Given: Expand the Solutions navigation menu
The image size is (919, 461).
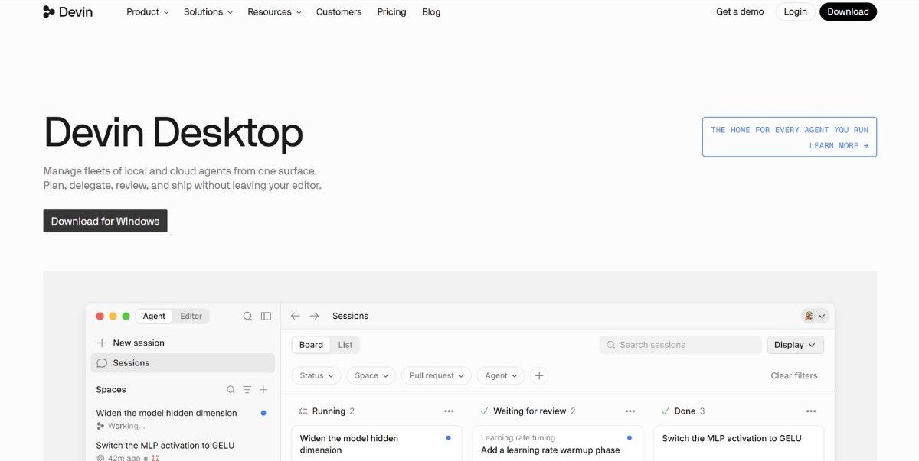Looking at the screenshot, I should (x=208, y=11).
